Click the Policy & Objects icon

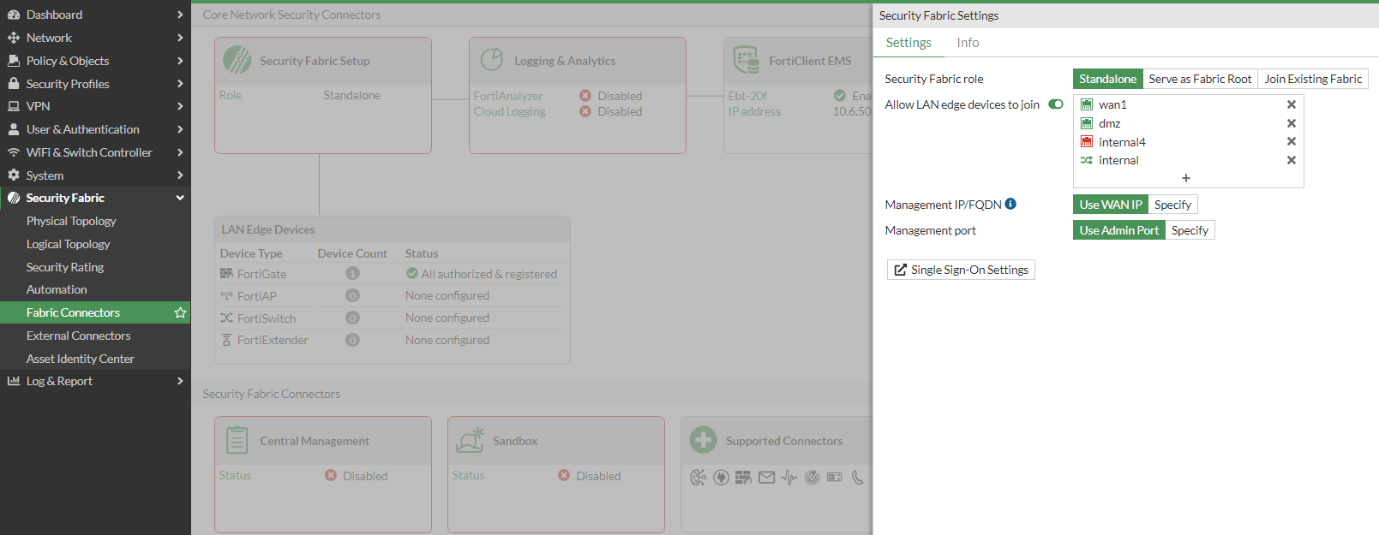click(x=14, y=61)
